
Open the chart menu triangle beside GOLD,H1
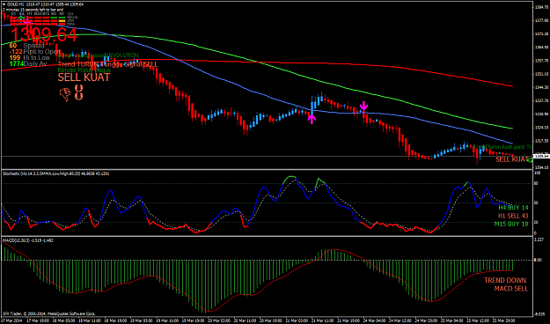tap(4, 4)
